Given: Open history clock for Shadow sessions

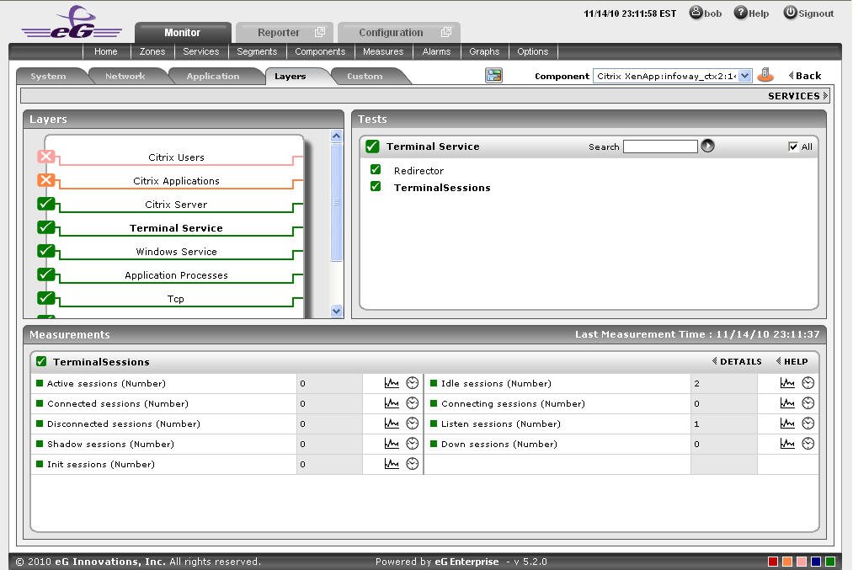Looking at the screenshot, I should click(x=413, y=443).
